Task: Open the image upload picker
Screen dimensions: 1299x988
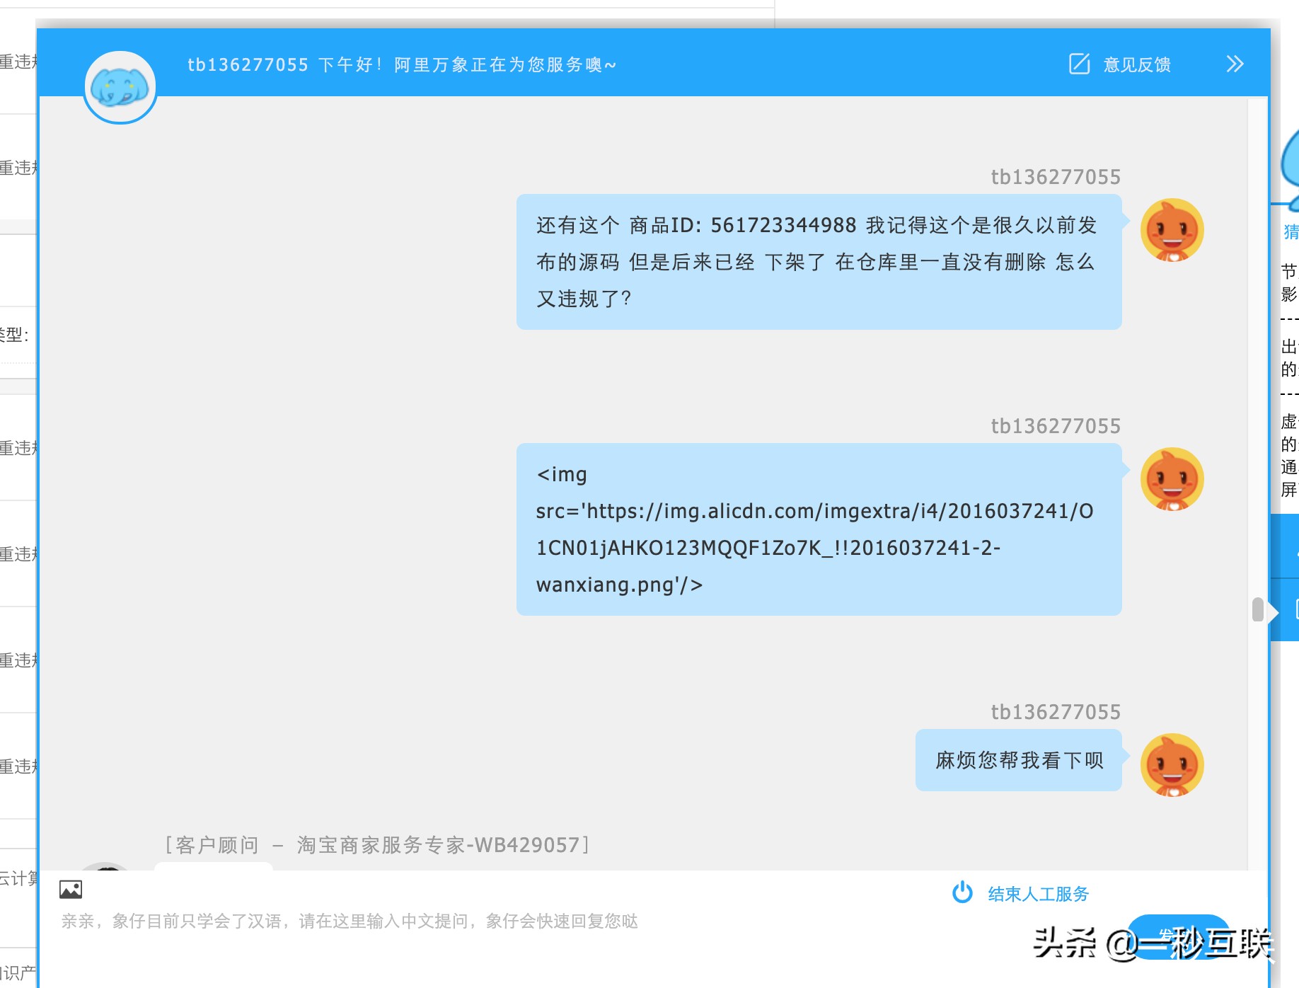Action: [71, 890]
